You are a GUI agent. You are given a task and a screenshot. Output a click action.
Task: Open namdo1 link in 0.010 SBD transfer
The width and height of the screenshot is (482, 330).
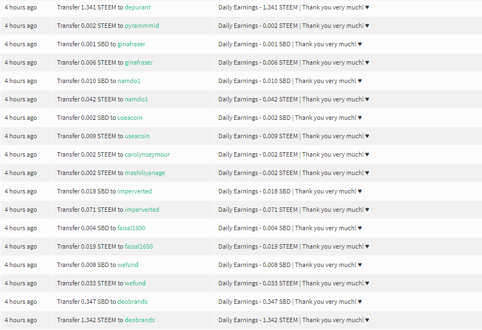coord(129,81)
